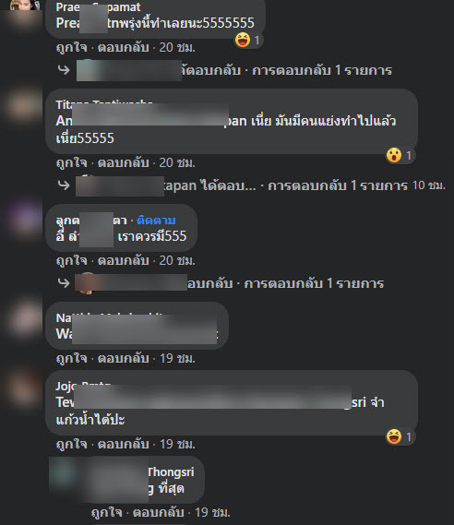
Task: Open the blurred avatar beside the second comment
Action: [x=23, y=105]
